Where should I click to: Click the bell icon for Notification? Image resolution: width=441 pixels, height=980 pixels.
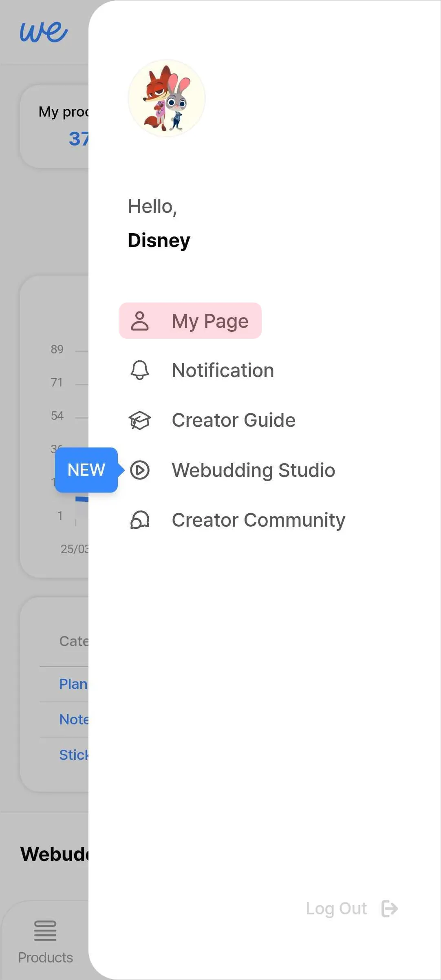[139, 370]
